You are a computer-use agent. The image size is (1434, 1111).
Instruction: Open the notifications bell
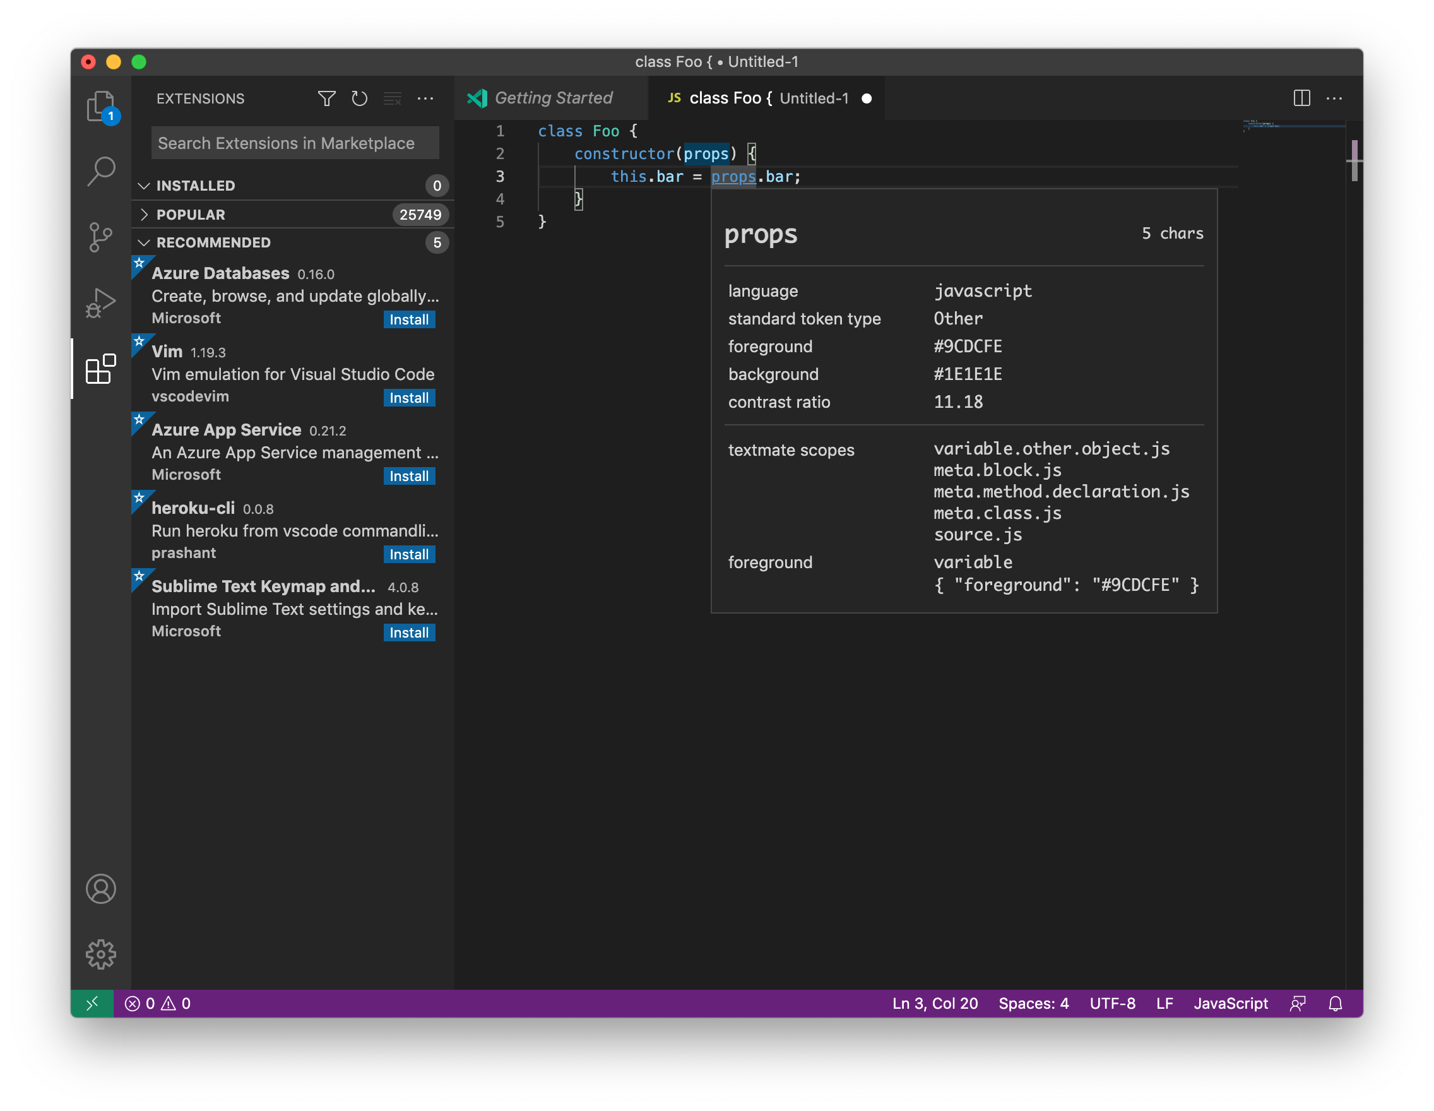[1336, 1003]
